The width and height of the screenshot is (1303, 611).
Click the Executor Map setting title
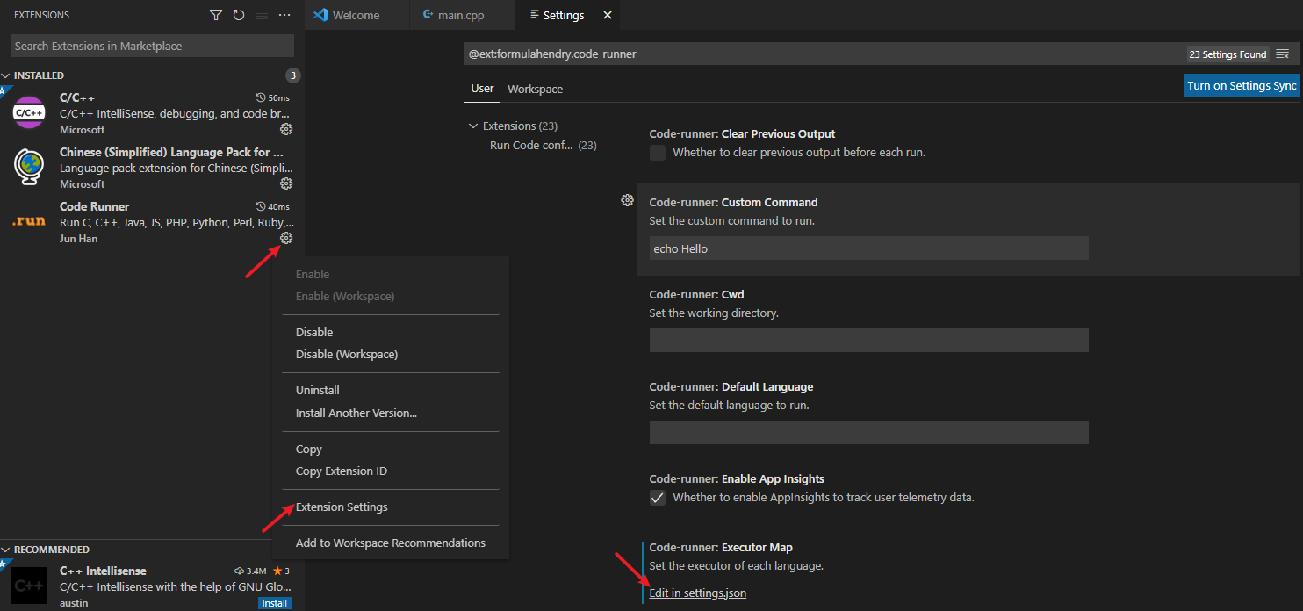721,547
